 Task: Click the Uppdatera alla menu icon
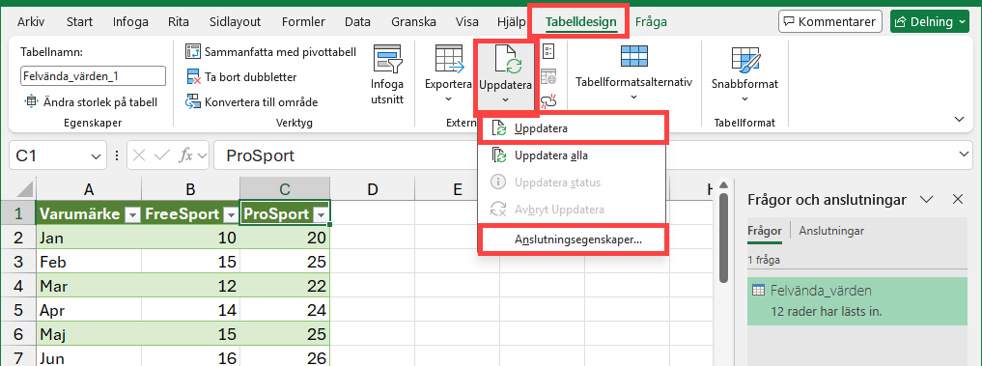tap(499, 155)
